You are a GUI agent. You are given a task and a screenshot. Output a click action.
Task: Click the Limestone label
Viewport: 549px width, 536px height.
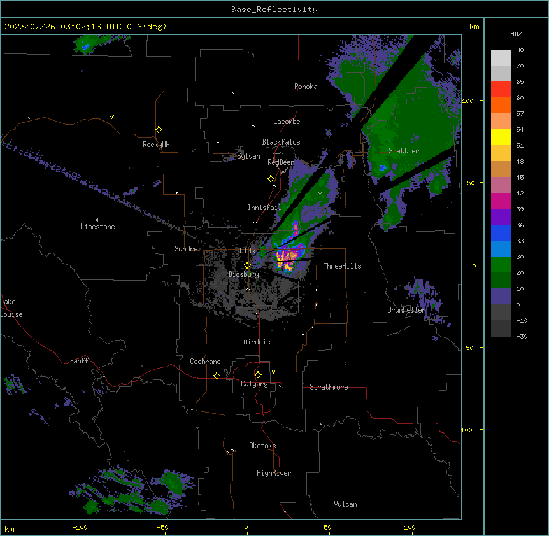click(97, 227)
